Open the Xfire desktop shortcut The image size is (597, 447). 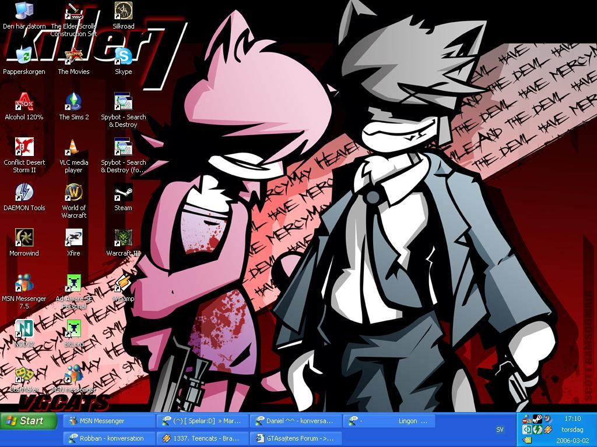73,243
